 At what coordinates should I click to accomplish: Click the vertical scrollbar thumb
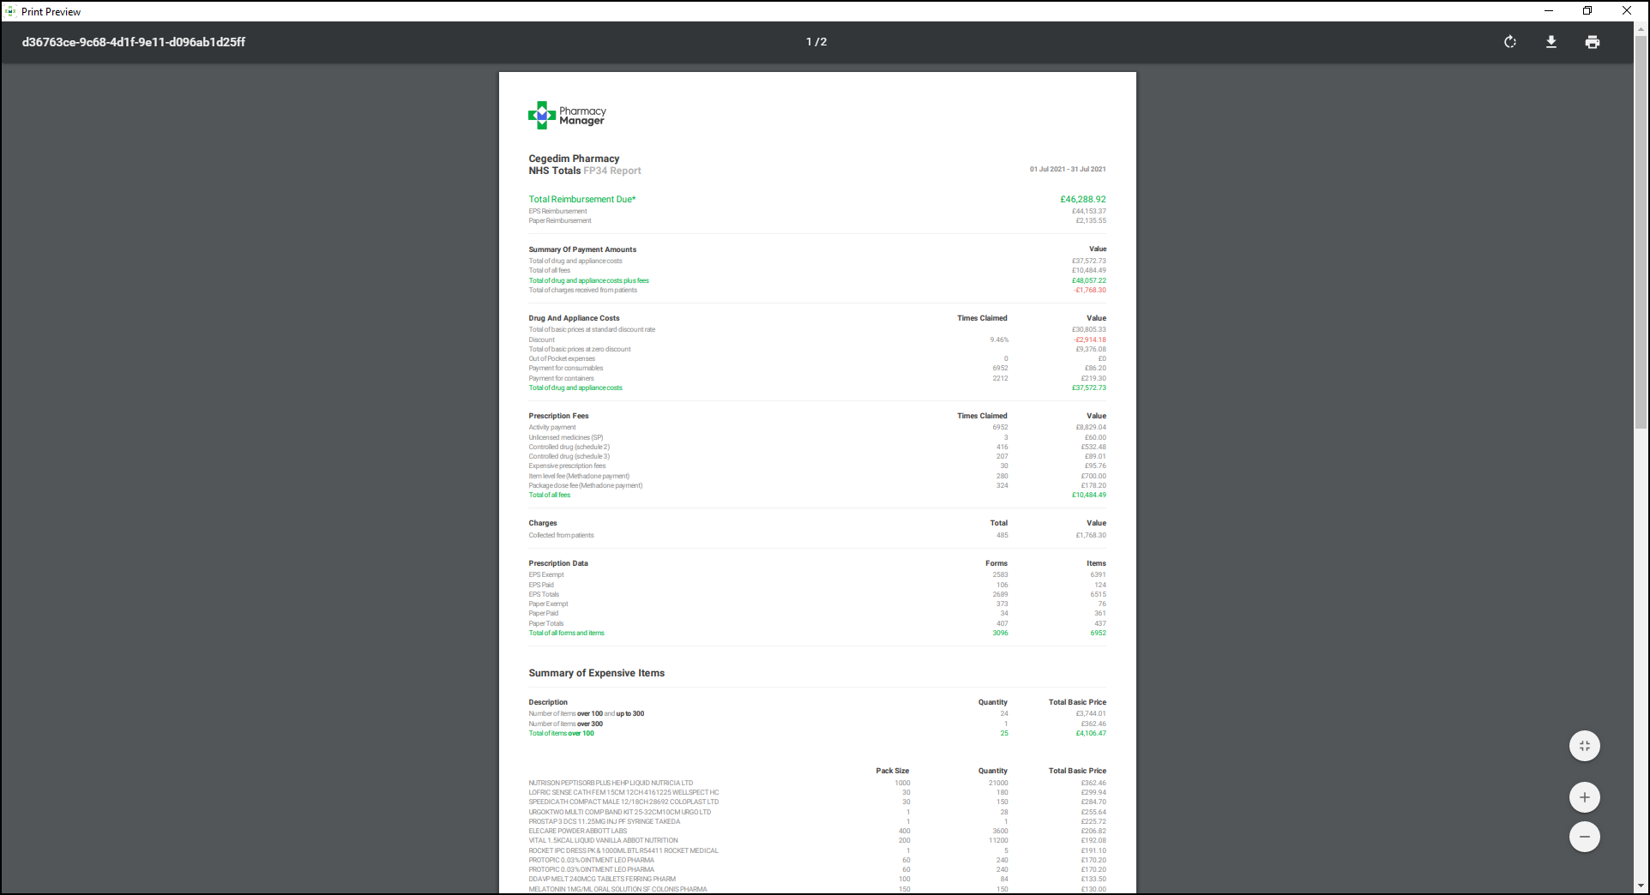coord(1641,231)
